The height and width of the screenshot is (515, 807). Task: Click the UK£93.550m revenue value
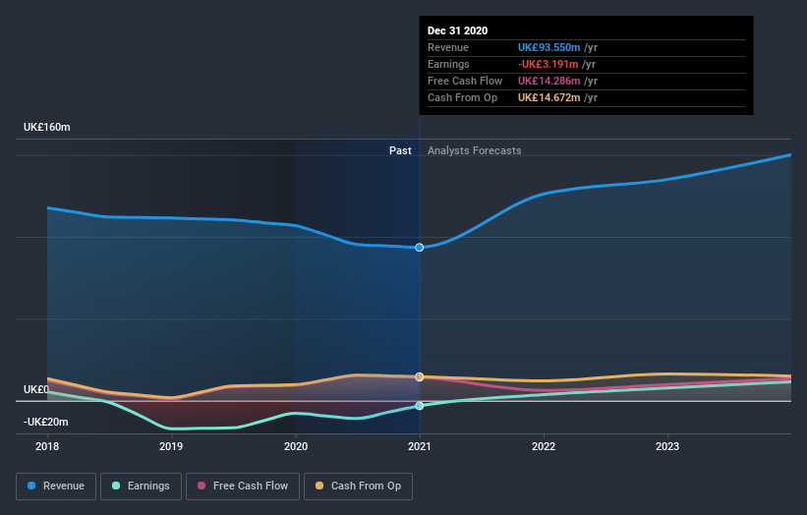[549, 47]
